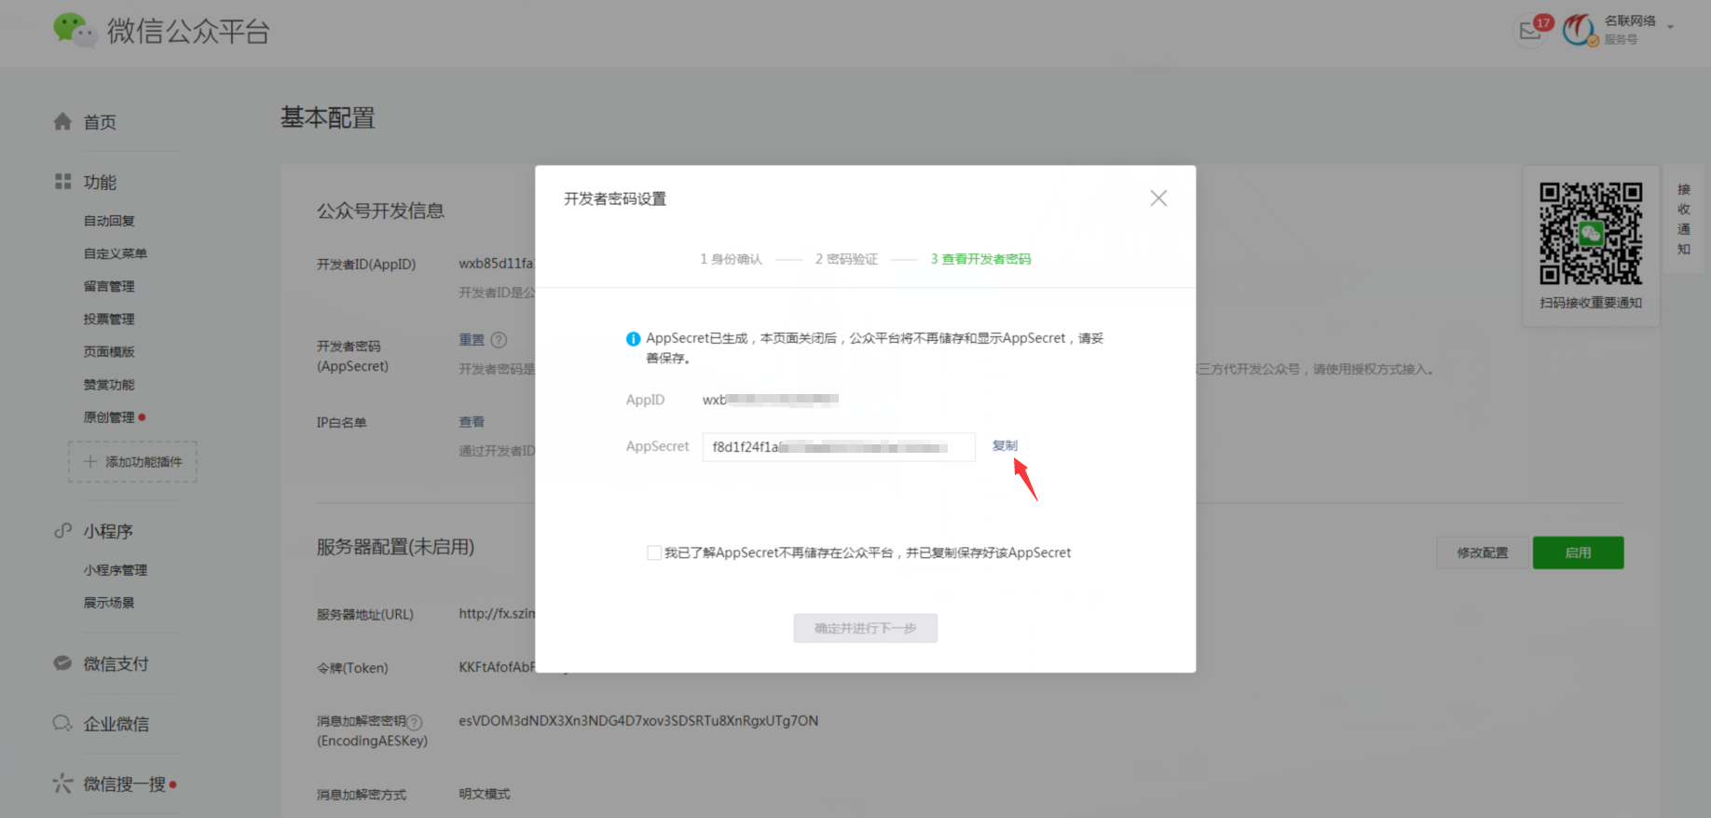Click the 小程序 link icon in sidebar
This screenshot has height=818, width=1711.
point(62,531)
